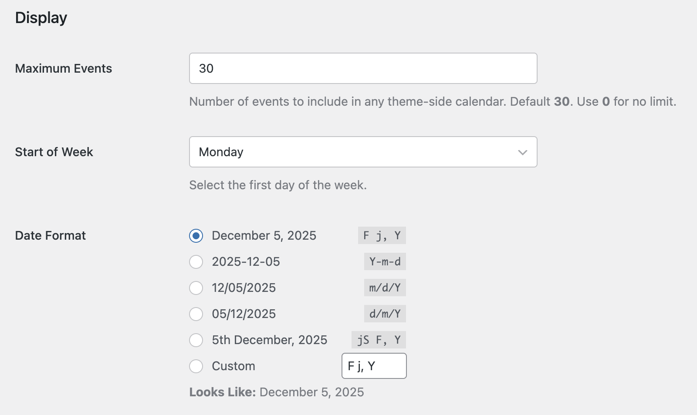The width and height of the screenshot is (697, 415).
Task: Select the 5th December, 2025 format
Action: point(196,340)
